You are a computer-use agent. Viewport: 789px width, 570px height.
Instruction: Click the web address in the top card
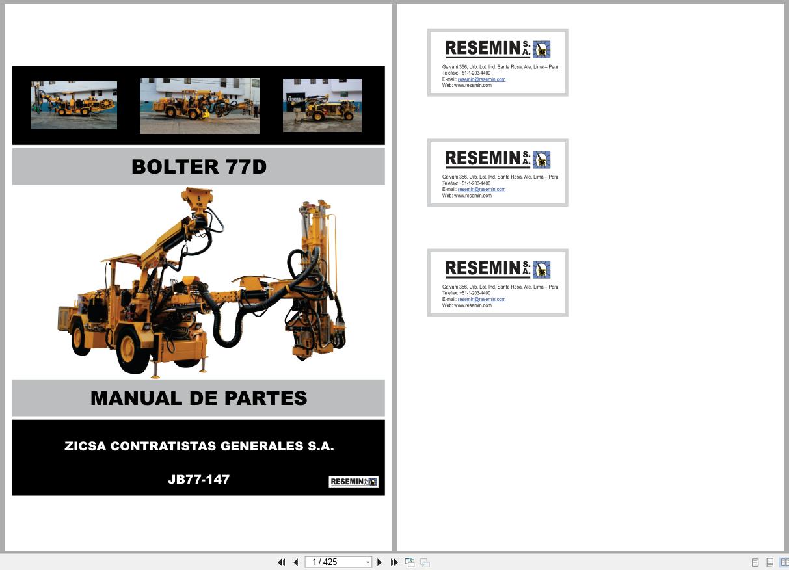click(x=473, y=85)
